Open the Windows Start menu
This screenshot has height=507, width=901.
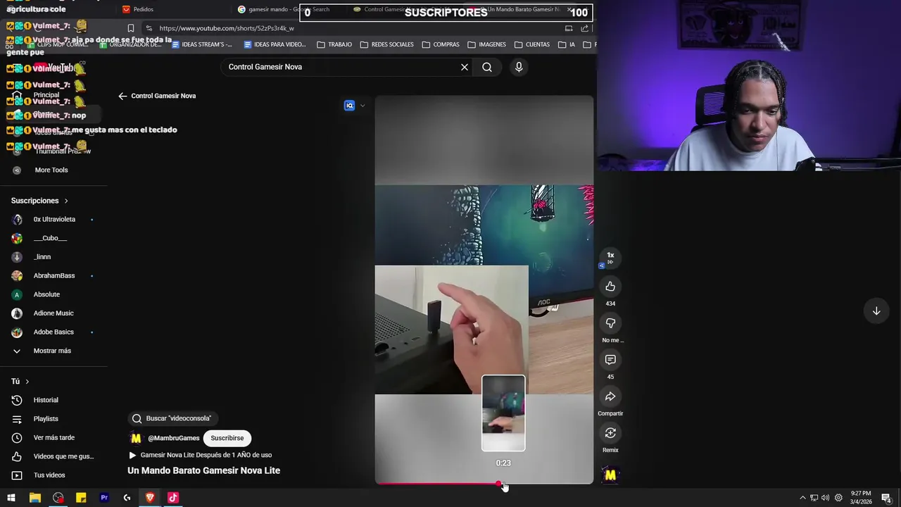tap(11, 498)
